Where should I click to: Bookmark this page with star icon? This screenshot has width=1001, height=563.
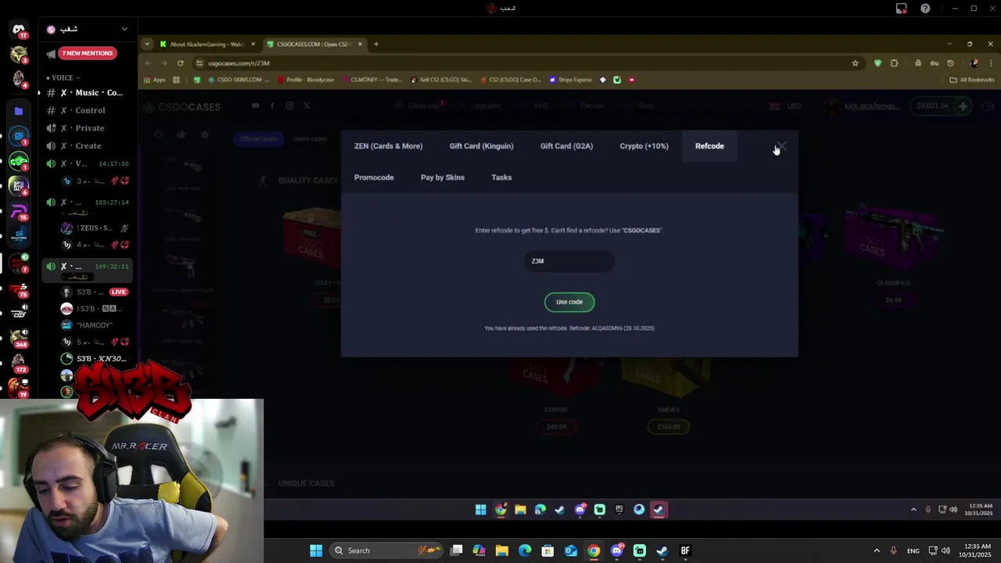click(x=855, y=63)
